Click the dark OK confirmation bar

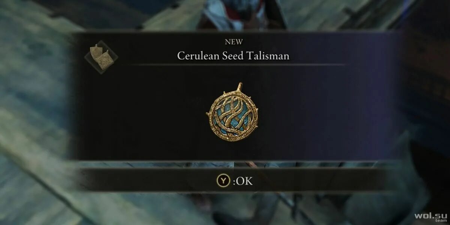coord(232,180)
